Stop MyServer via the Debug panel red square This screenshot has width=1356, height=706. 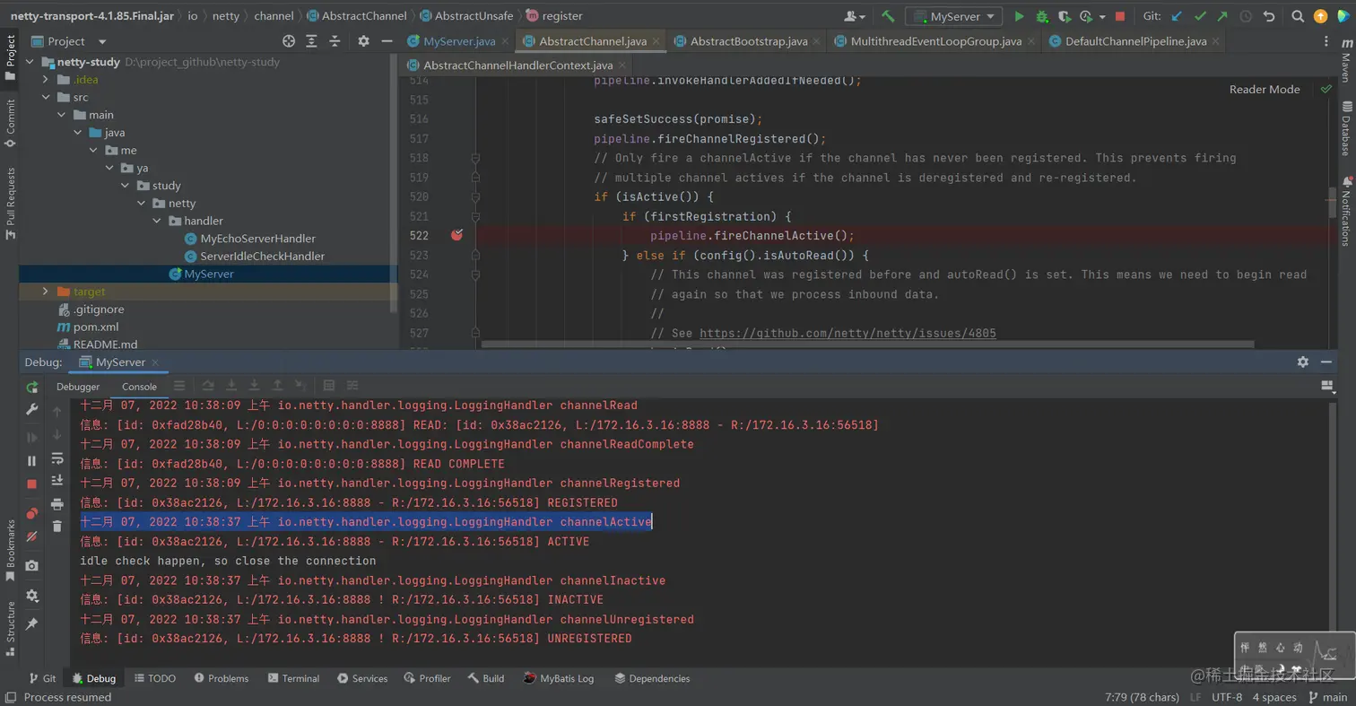point(32,484)
